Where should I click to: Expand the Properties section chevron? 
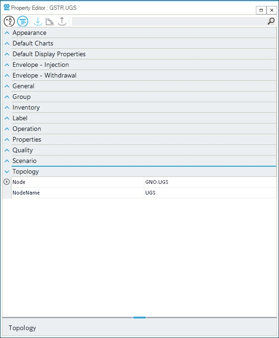pos(7,140)
